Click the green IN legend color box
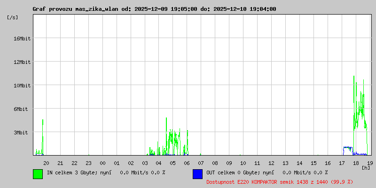The height and width of the screenshot is (188, 376). [x=38, y=174]
